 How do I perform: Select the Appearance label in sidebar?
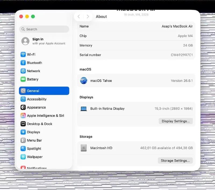(36, 107)
